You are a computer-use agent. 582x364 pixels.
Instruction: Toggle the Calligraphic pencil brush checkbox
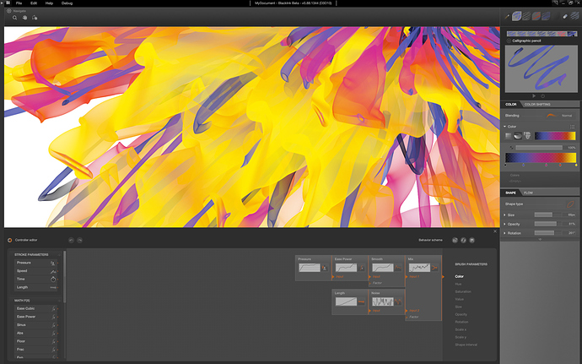508,41
